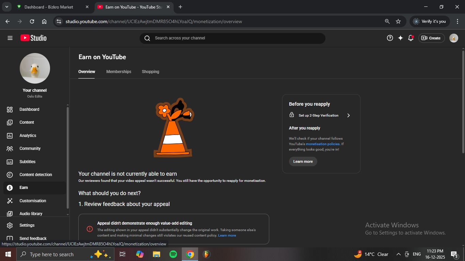Click the account avatar in header

(453, 38)
